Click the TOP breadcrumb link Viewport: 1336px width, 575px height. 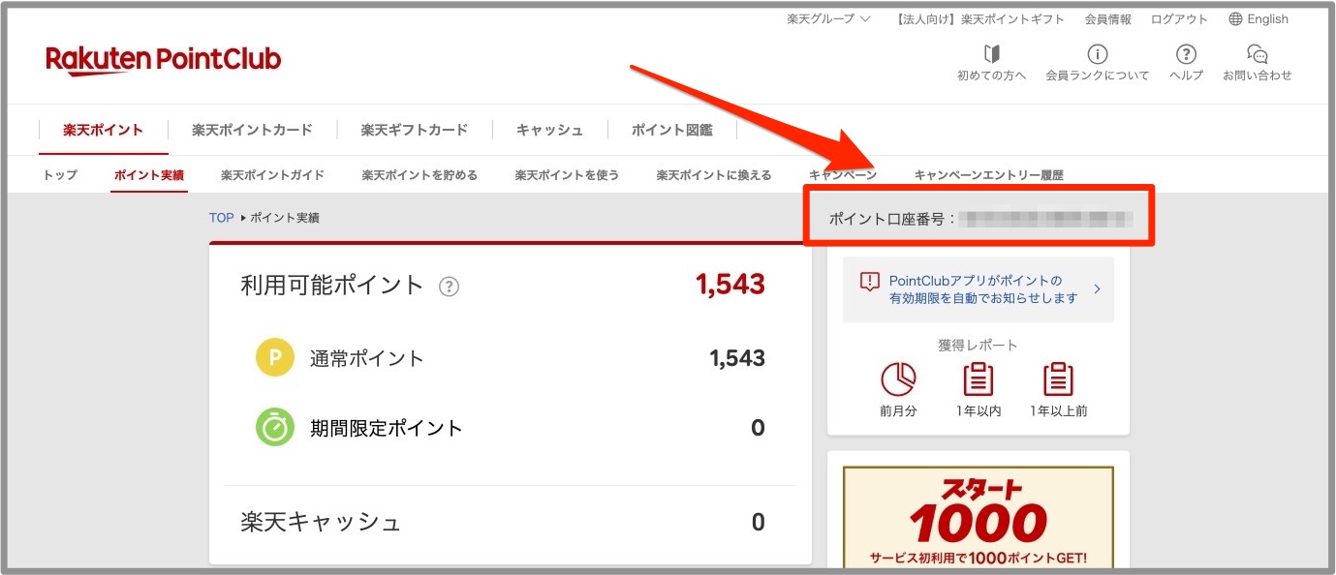click(x=221, y=218)
